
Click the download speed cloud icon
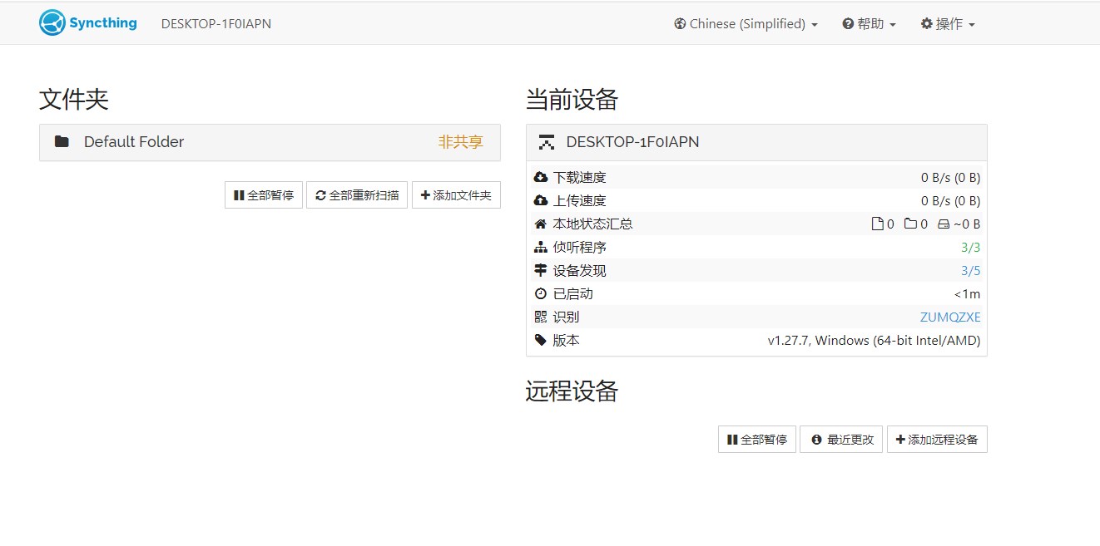[542, 176]
